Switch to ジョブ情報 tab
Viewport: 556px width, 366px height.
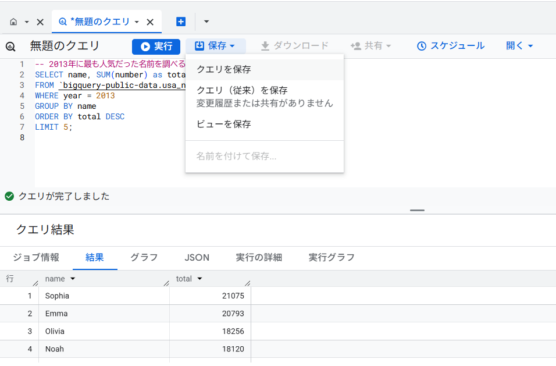tap(36, 257)
